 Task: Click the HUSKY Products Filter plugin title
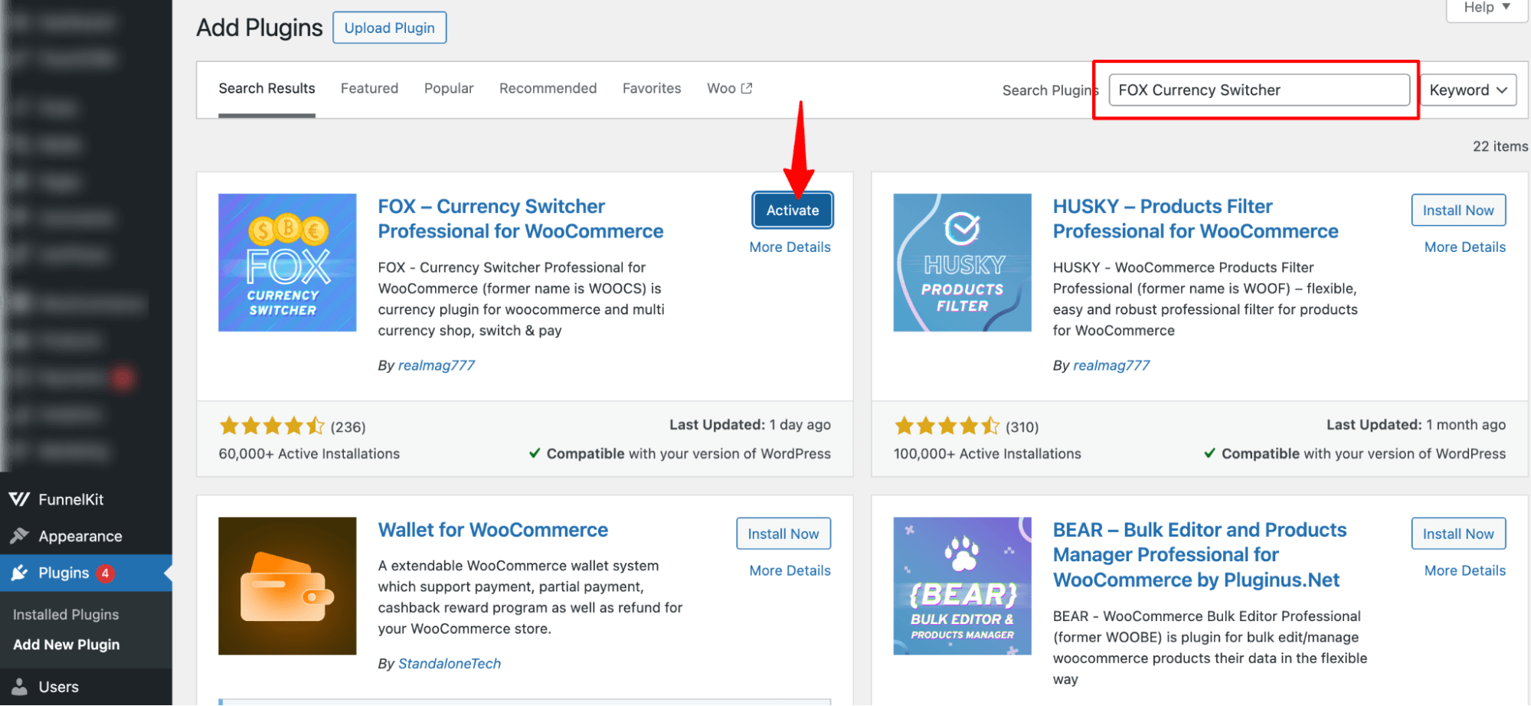click(1196, 219)
